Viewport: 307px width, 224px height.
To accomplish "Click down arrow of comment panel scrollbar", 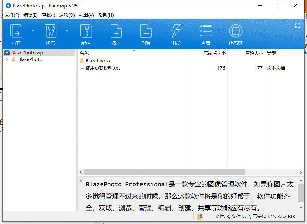I will tap(301, 207).
